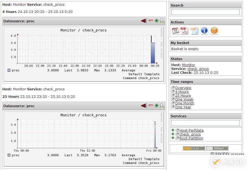Click popup icon next to Overview time range
This screenshot has height=170, width=248.
173,87
